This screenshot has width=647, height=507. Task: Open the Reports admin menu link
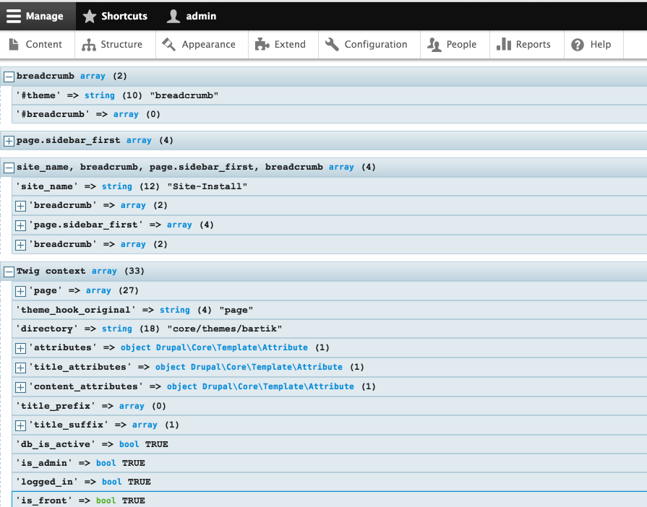pos(526,45)
